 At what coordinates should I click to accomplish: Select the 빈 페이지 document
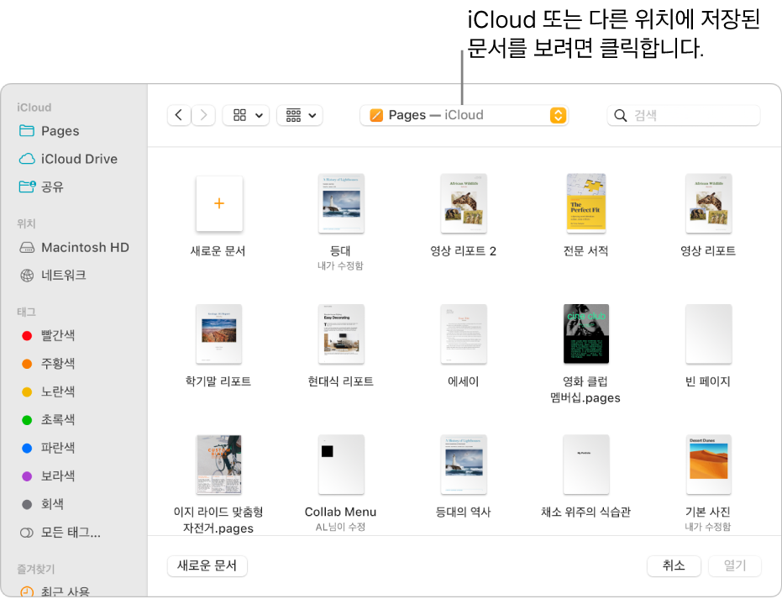pyautogui.click(x=708, y=334)
